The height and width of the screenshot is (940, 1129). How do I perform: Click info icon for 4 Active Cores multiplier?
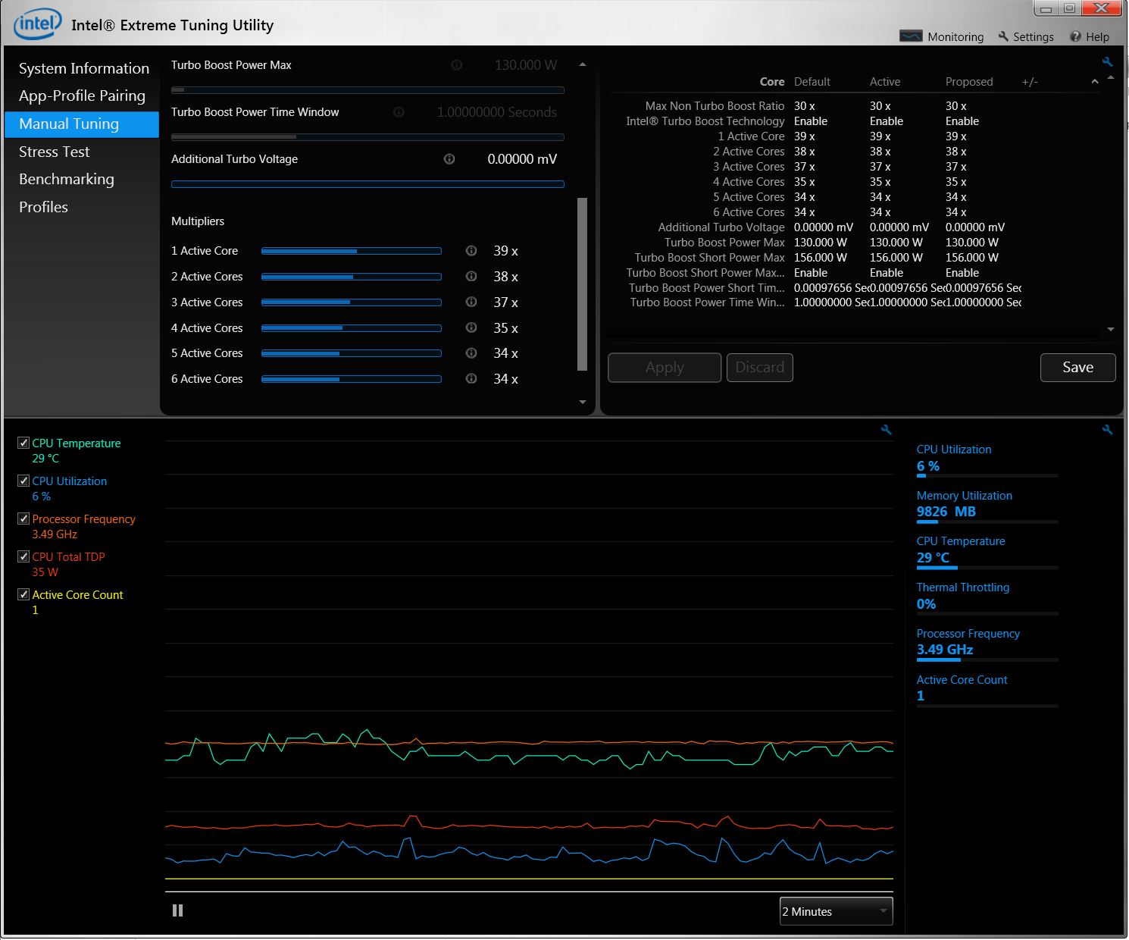pyautogui.click(x=471, y=328)
